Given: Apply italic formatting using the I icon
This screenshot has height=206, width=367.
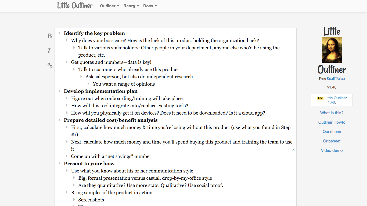Looking at the screenshot, I should [49, 51].
